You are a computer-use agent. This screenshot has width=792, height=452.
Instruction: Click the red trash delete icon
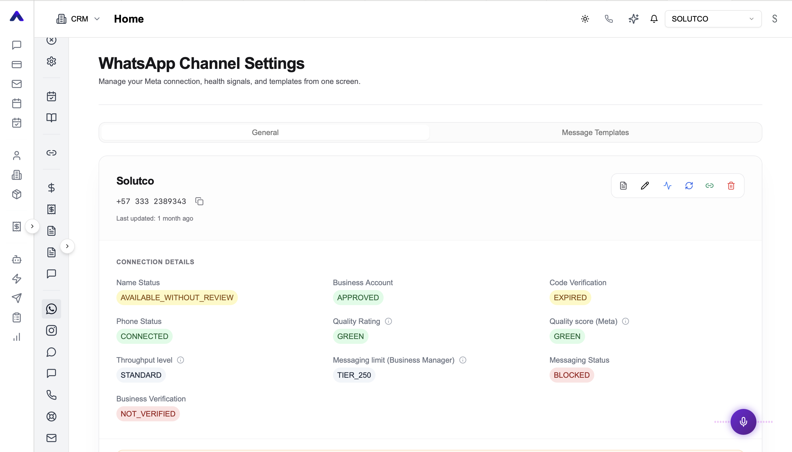point(731,186)
